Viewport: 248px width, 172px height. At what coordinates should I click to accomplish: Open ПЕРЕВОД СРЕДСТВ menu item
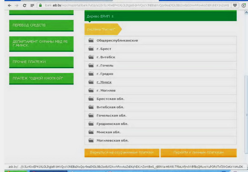coord(41,25)
